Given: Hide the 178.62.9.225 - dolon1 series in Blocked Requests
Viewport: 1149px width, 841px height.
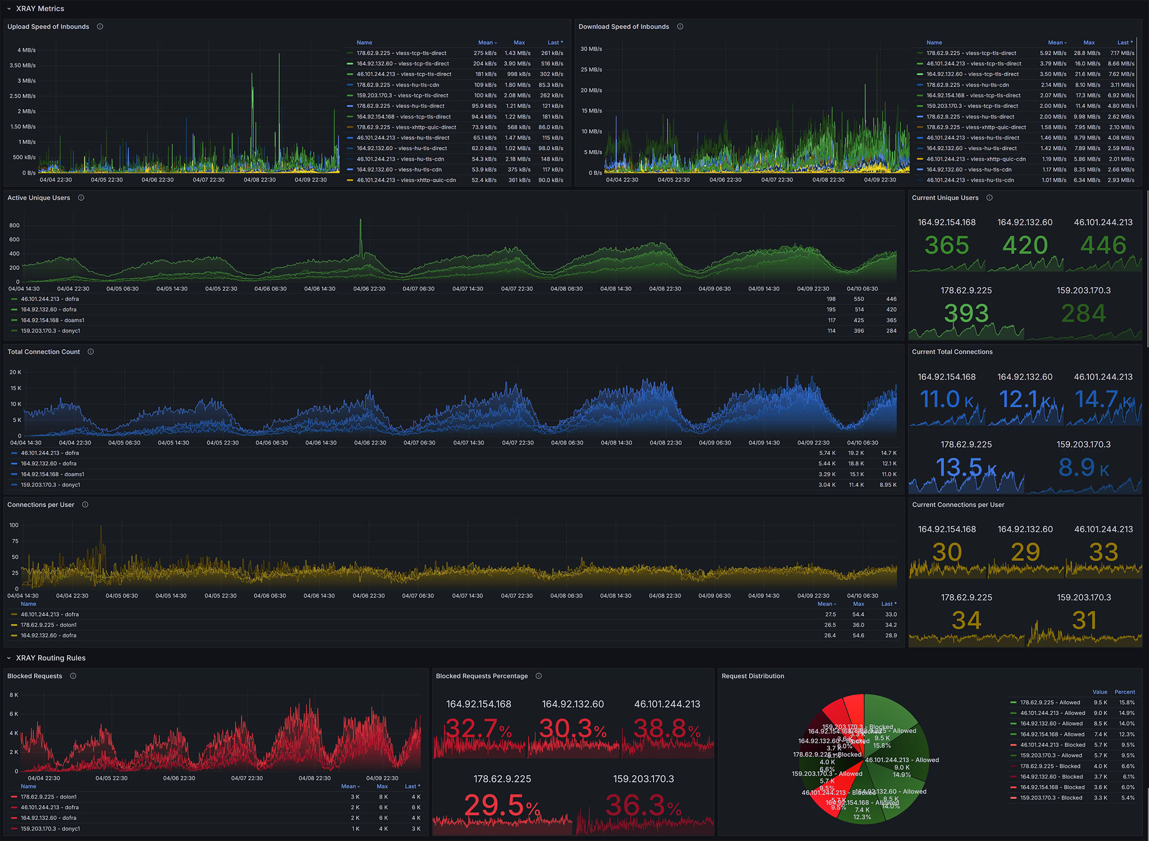Looking at the screenshot, I should click(x=49, y=797).
